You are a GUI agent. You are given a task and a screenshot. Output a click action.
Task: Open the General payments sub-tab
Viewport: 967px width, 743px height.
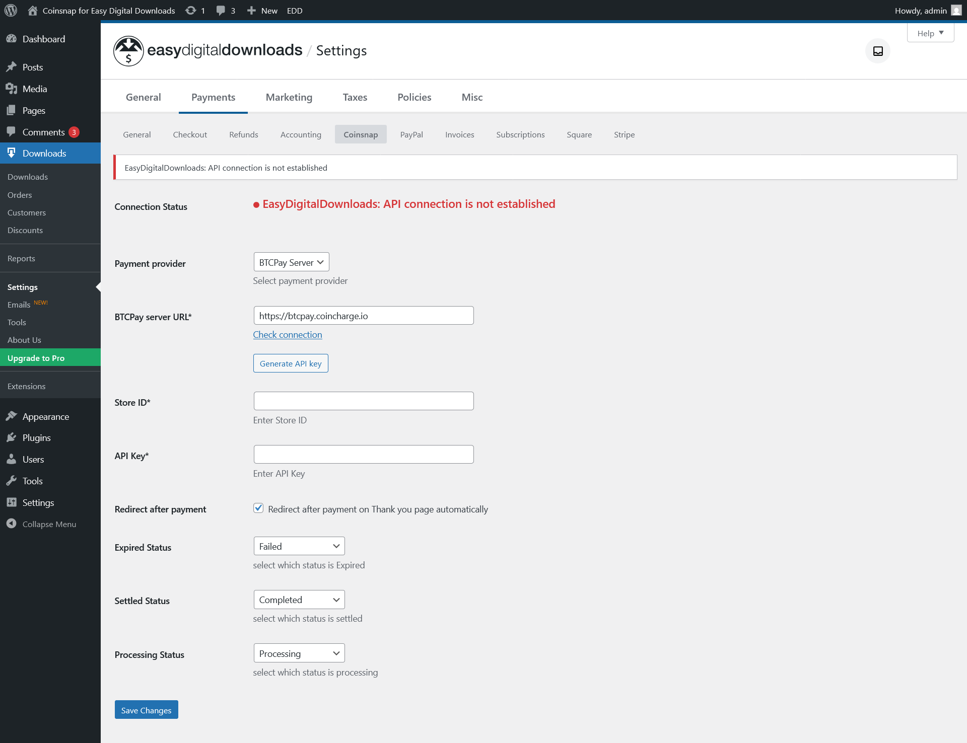[137, 134]
